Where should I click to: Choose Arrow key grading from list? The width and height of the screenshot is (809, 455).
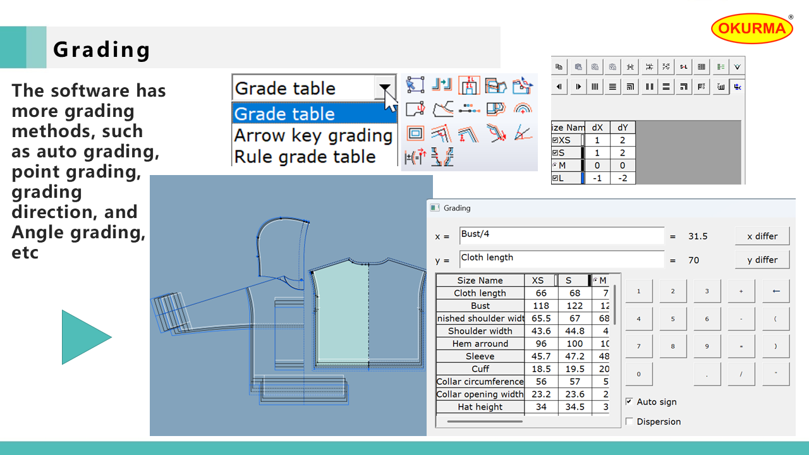point(313,135)
